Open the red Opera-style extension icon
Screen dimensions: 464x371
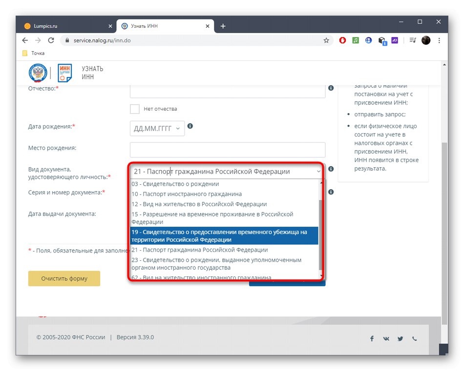pos(342,40)
